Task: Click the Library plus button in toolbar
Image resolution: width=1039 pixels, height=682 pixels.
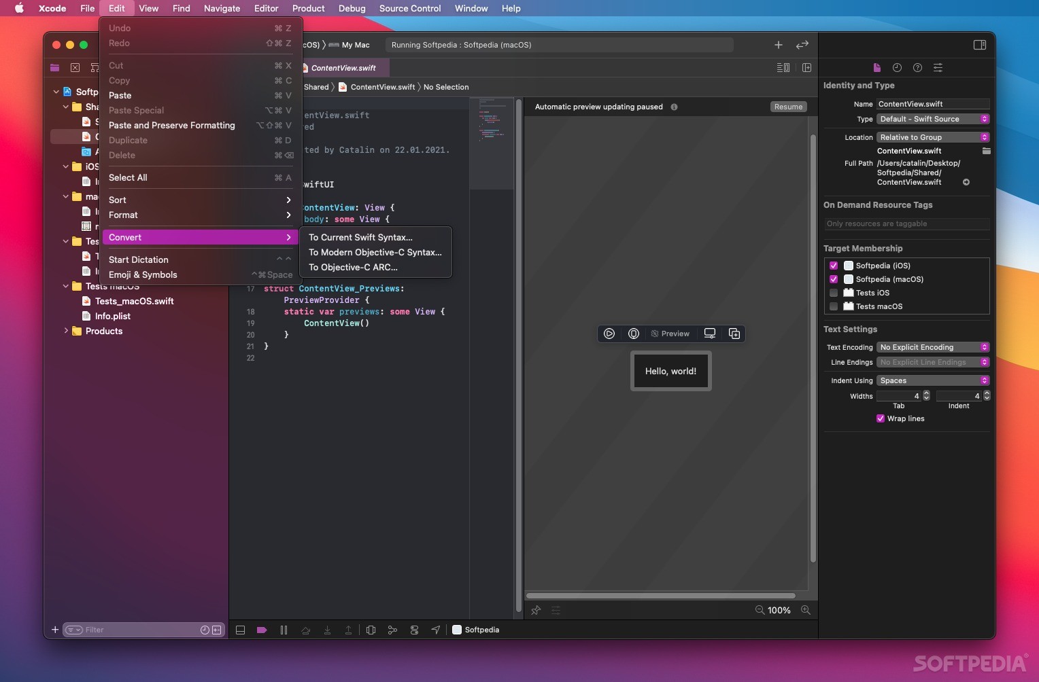Action: [779, 45]
